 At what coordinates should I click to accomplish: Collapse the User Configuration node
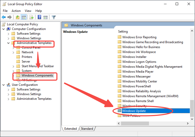(3, 85)
